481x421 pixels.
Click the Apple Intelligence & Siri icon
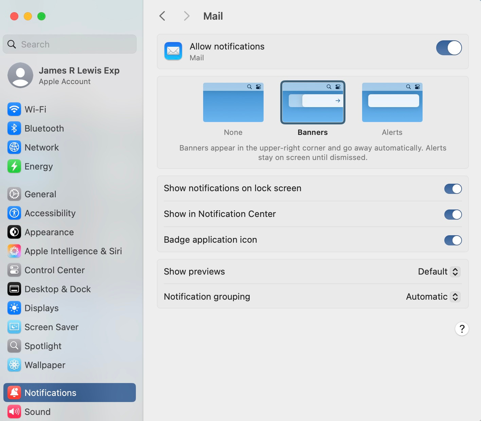(x=14, y=251)
